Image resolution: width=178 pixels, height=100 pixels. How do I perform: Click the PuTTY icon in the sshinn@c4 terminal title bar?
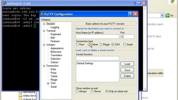pos(4,3)
